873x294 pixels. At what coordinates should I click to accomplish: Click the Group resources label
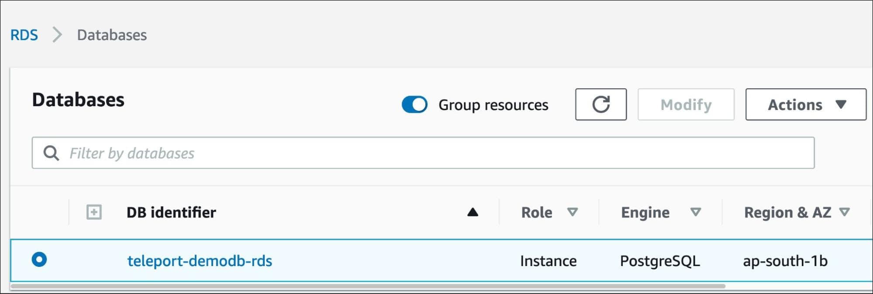493,105
